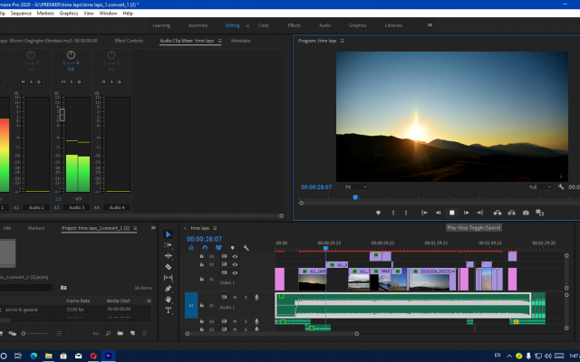580x362 pixels.
Task: Open the Graphics menu
Action: pos(69,13)
